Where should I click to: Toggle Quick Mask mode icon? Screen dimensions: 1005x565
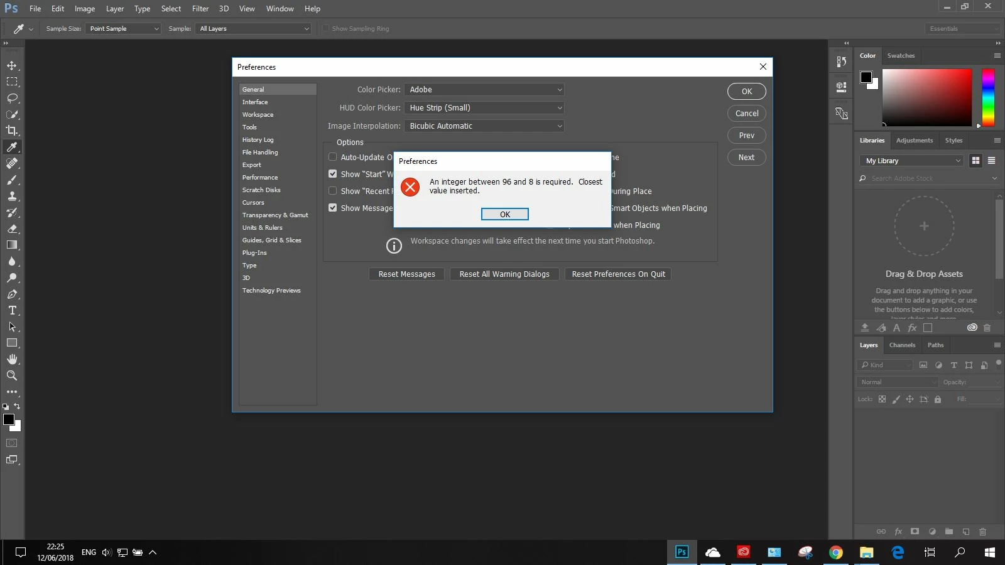[12, 443]
